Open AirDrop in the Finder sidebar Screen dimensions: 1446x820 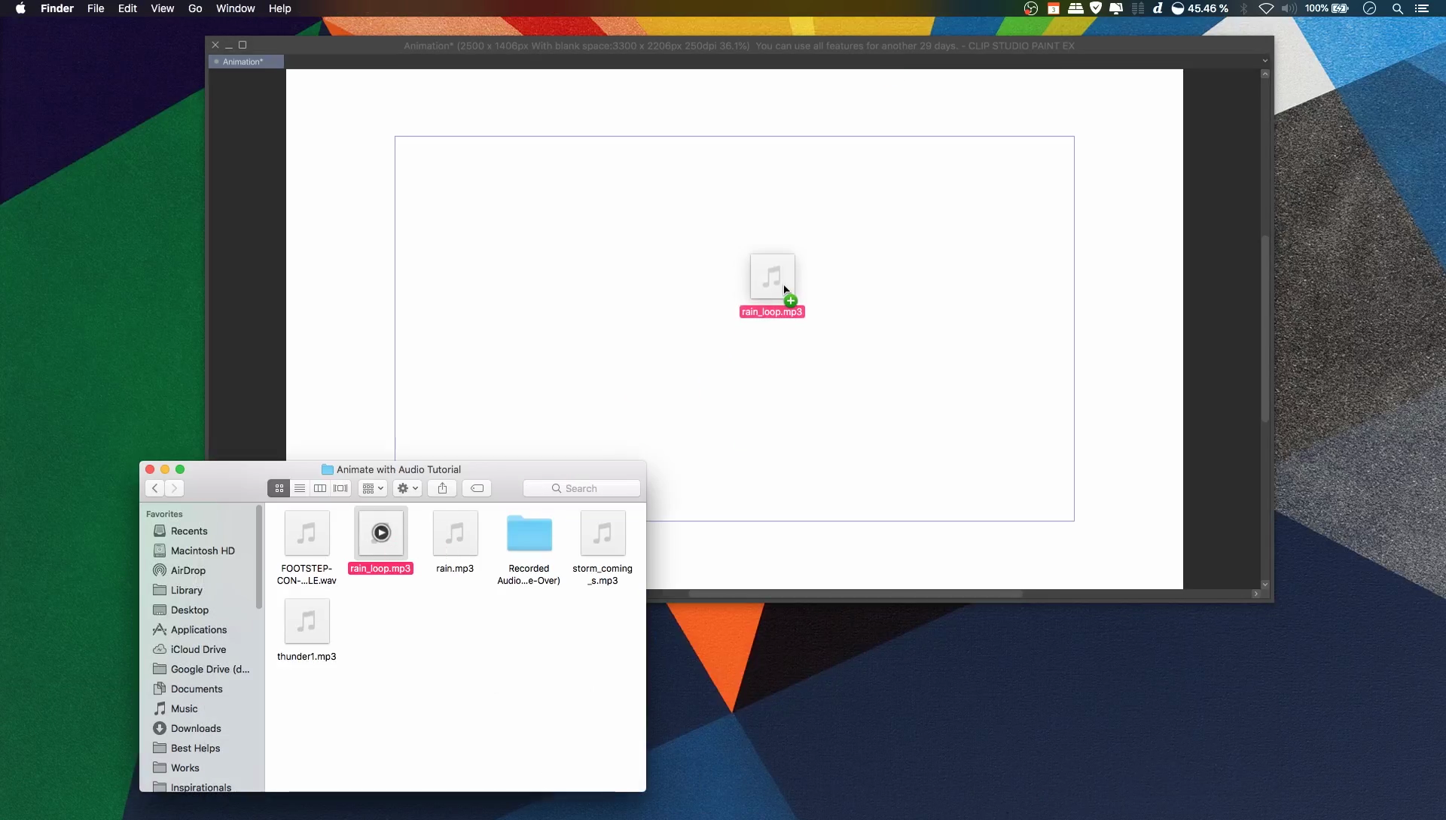point(188,570)
